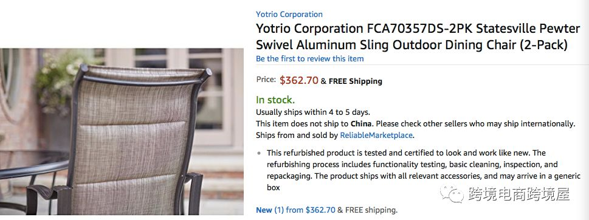
Task: Click the "Price:" label
Action: 266,80
